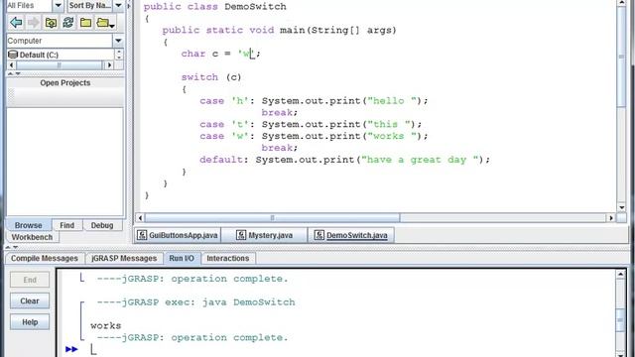Click the DemoSwitch.java file icon
This screenshot has height=357, width=635.
319,235
